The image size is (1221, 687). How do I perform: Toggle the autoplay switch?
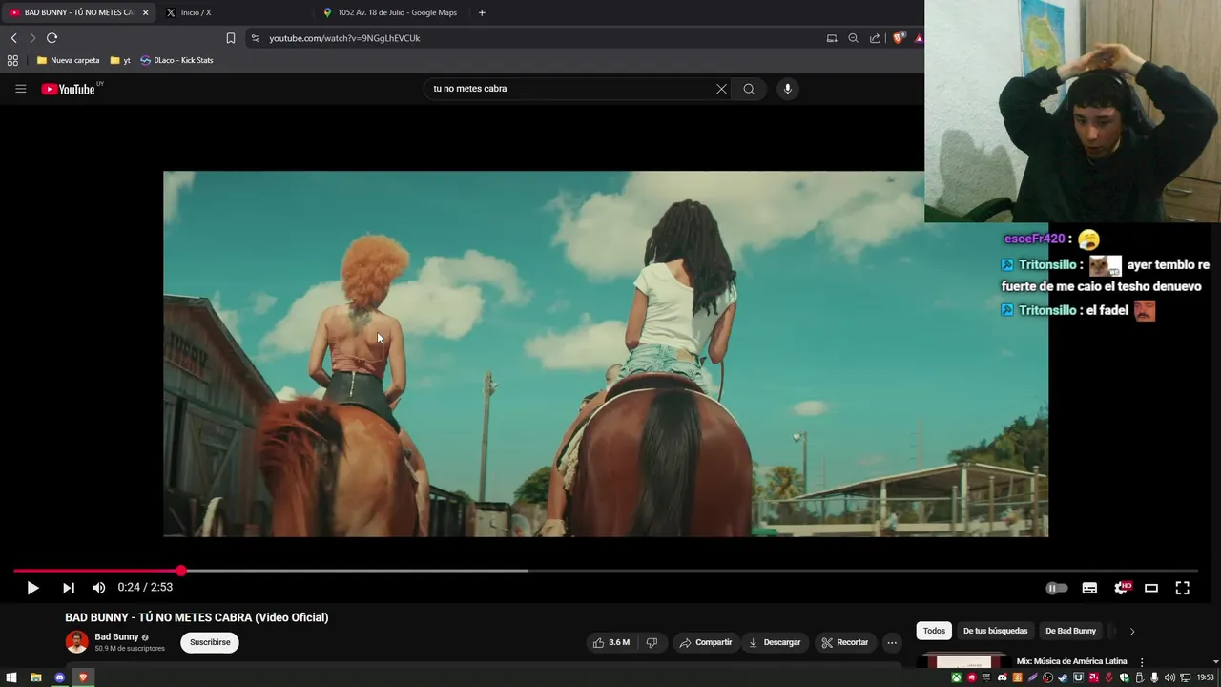(1057, 588)
